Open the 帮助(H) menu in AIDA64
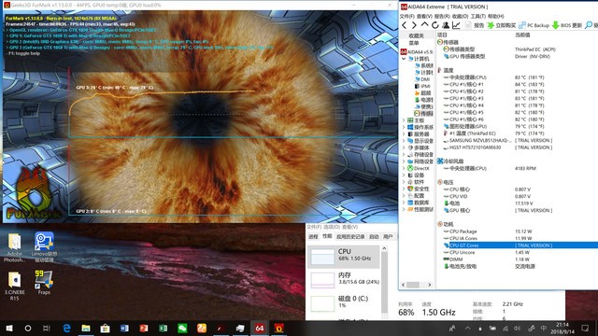 click(496, 17)
